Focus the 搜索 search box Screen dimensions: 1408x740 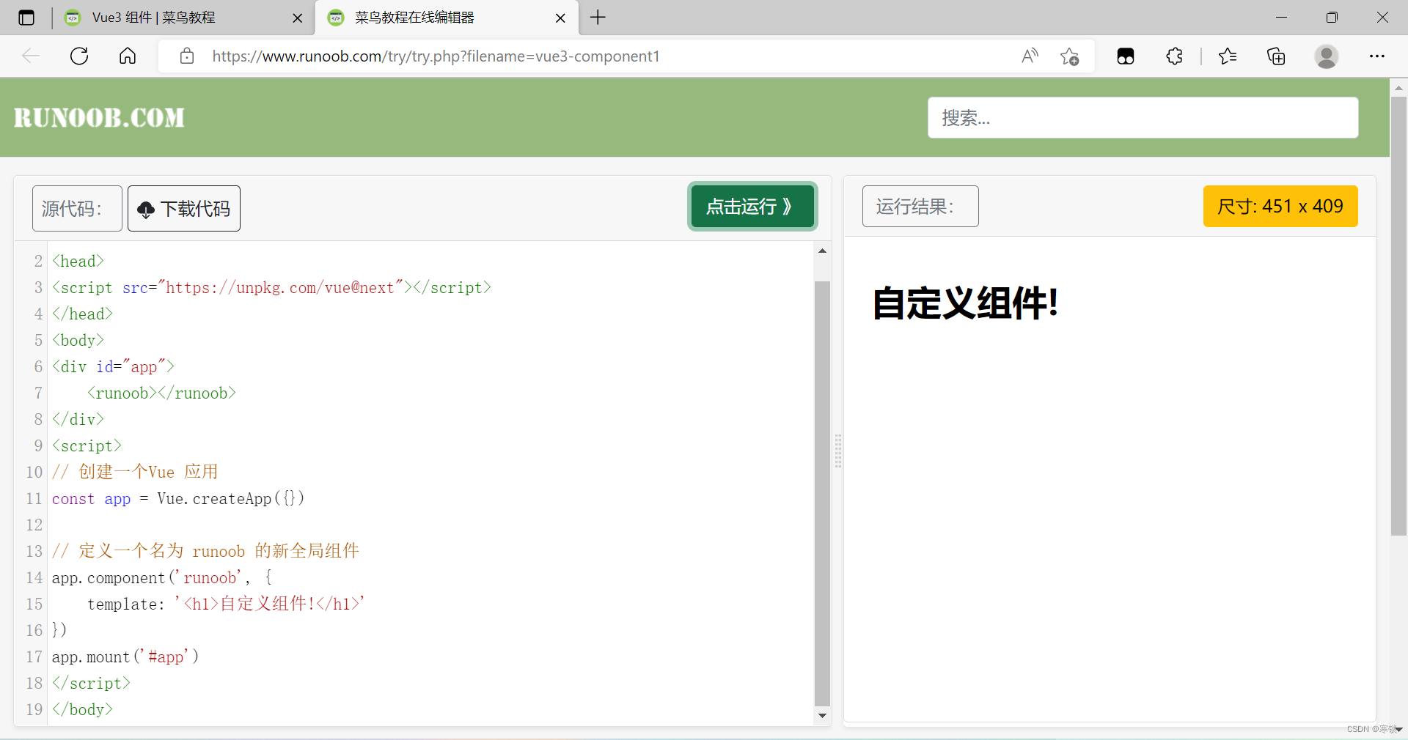coord(1143,117)
